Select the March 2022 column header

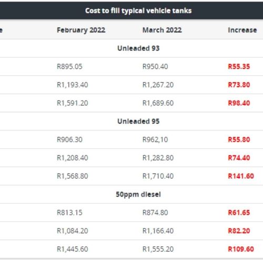[162, 30]
